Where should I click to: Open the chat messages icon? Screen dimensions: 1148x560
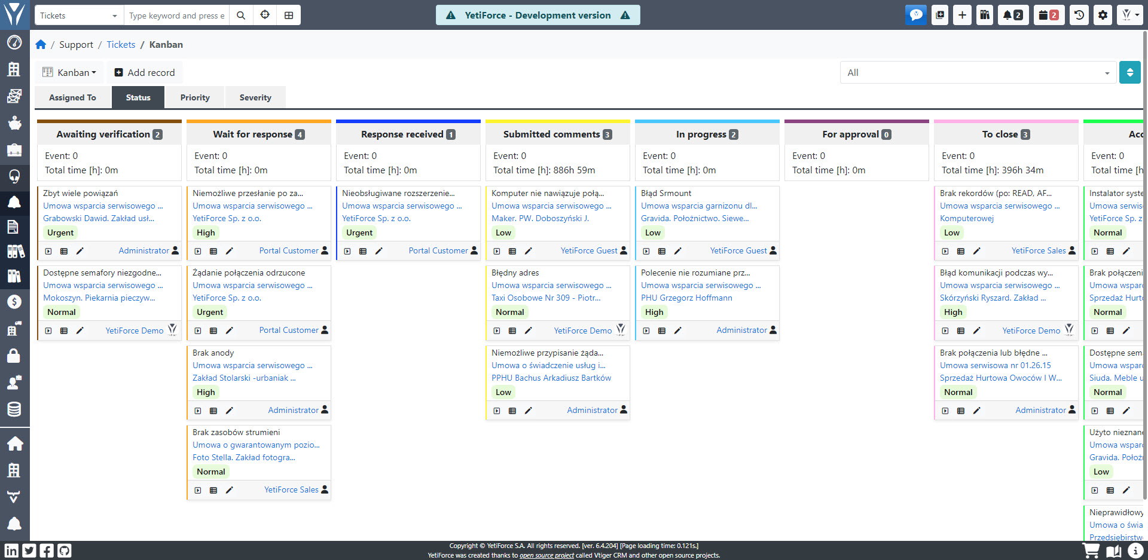(915, 15)
